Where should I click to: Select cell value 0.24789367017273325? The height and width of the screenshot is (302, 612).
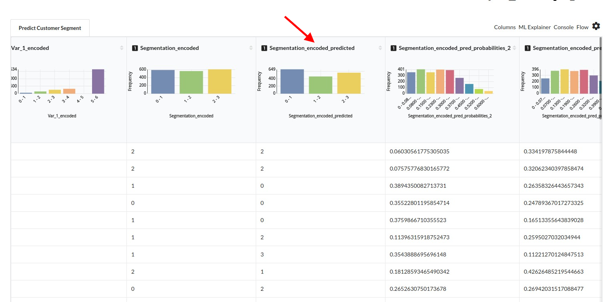click(554, 203)
